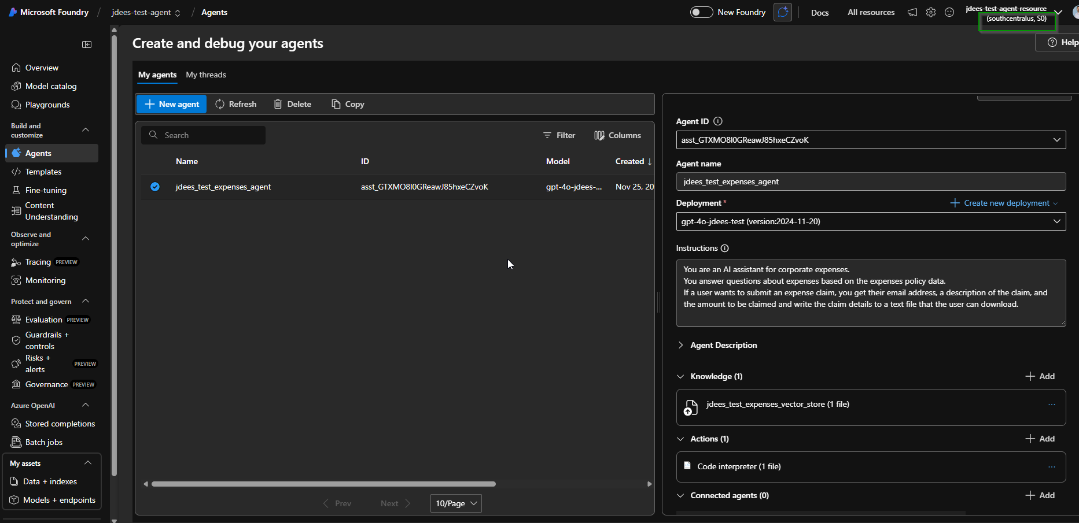Collapse the Build and customize section
1079x523 pixels.
[x=86, y=130]
